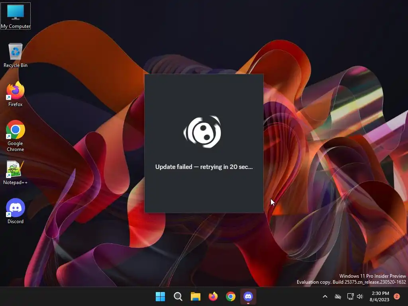Screen dimensions: 408x306
Task: Click the OneDrive cloud tray icon
Action: pos(338,296)
